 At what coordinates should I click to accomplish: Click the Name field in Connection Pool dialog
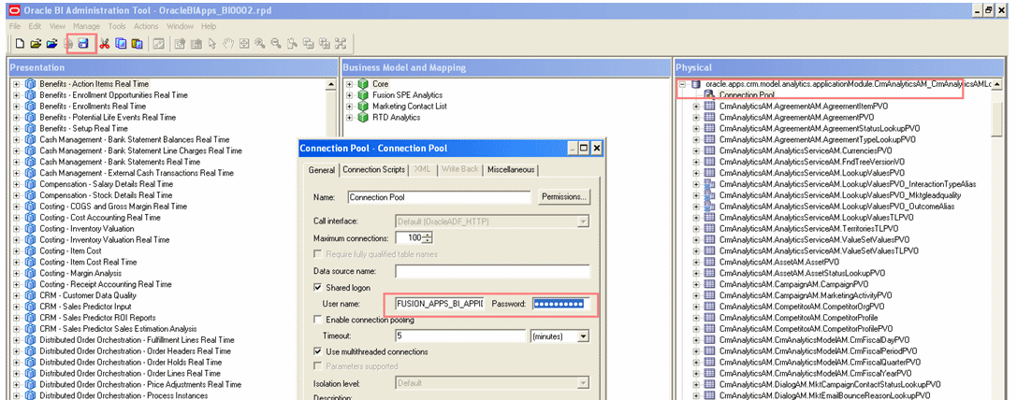(x=440, y=196)
